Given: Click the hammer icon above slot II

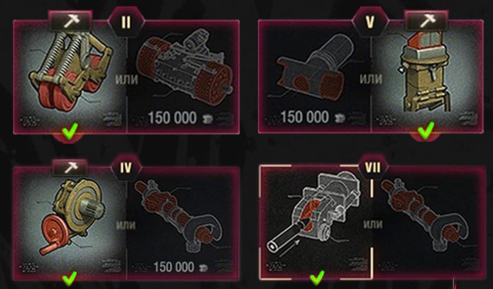Looking at the screenshot, I should click(71, 22).
